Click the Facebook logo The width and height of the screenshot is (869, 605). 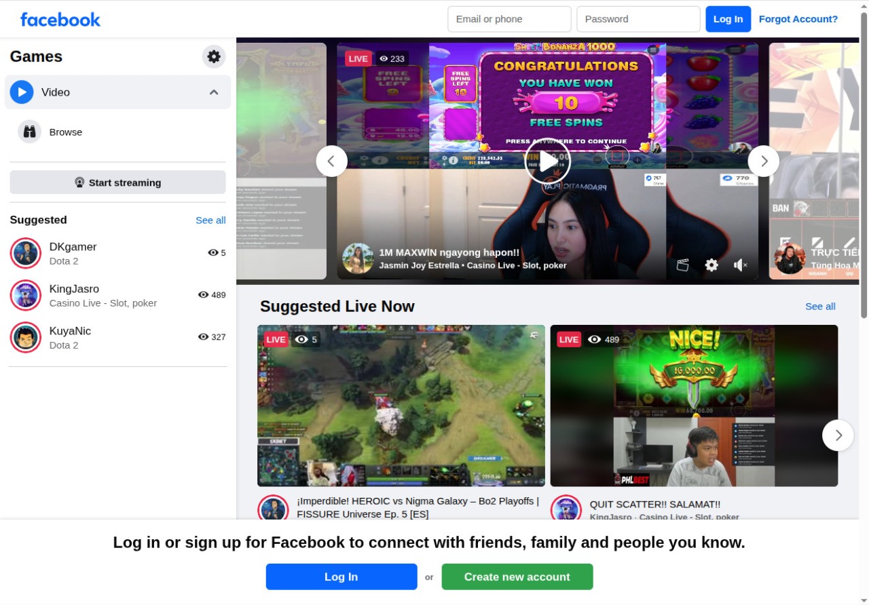[x=60, y=19]
